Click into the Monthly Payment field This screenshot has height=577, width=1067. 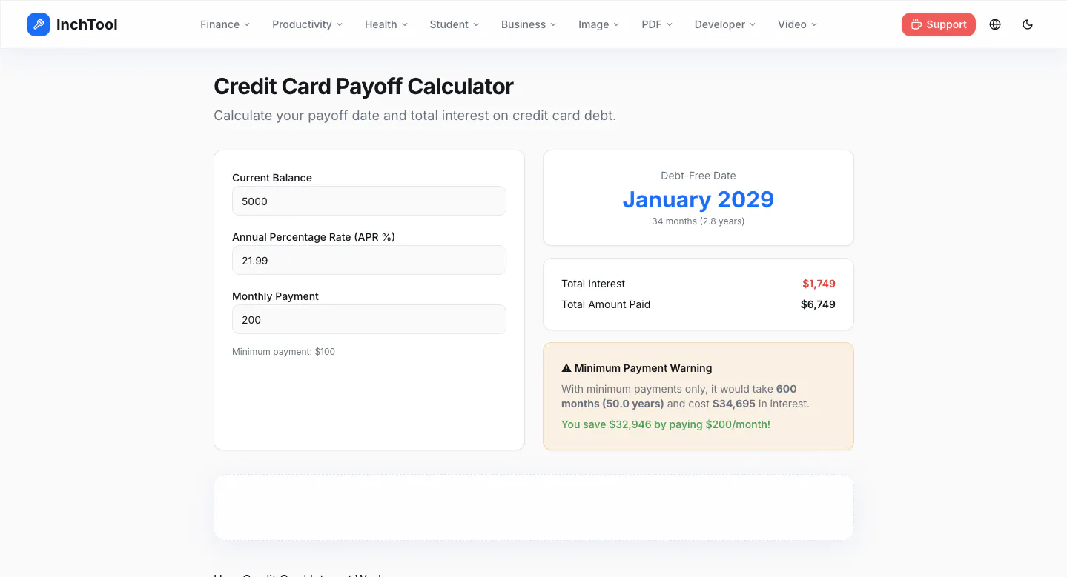point(369,319)
